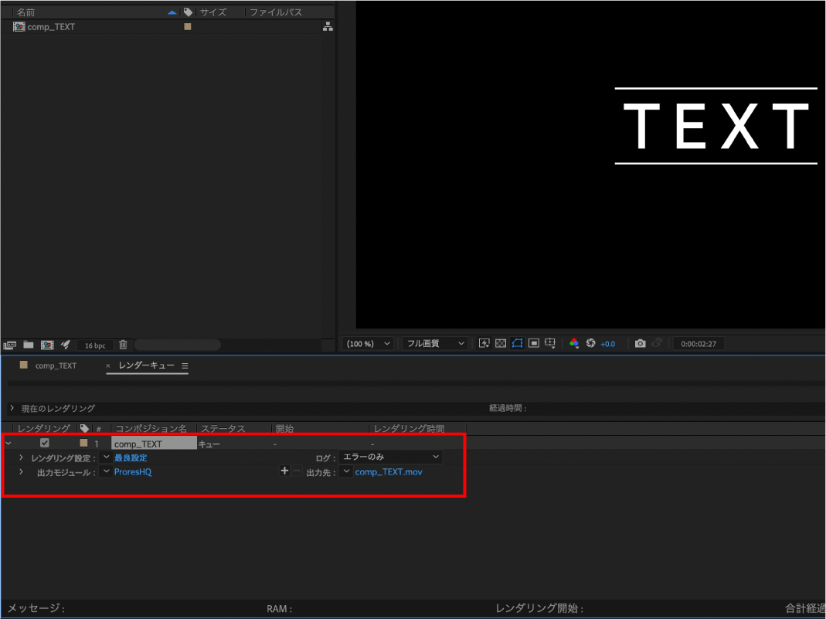The height and width of the screenshot is (619, 826).
Task: Open the レンダーキュー panel menu
Action: (x=185, y=366)
